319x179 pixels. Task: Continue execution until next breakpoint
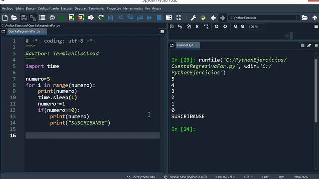(149, 18)
